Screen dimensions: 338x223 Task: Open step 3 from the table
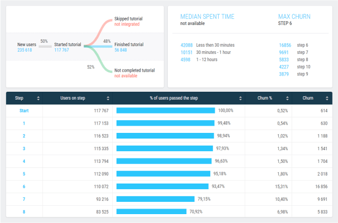click(23, 148)
